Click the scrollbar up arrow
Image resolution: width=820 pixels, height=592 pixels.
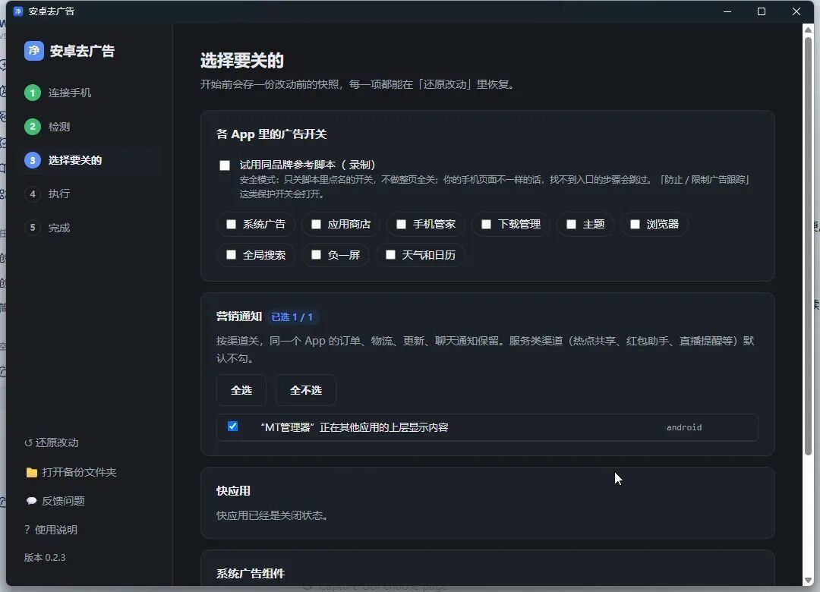[x=809, y=30]
